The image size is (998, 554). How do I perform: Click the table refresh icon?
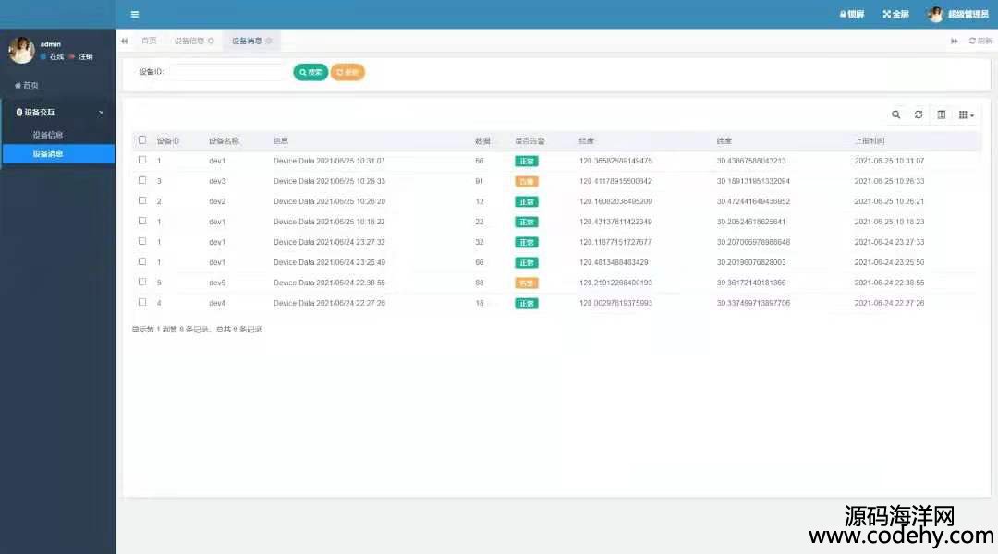[x=919, y=114]
